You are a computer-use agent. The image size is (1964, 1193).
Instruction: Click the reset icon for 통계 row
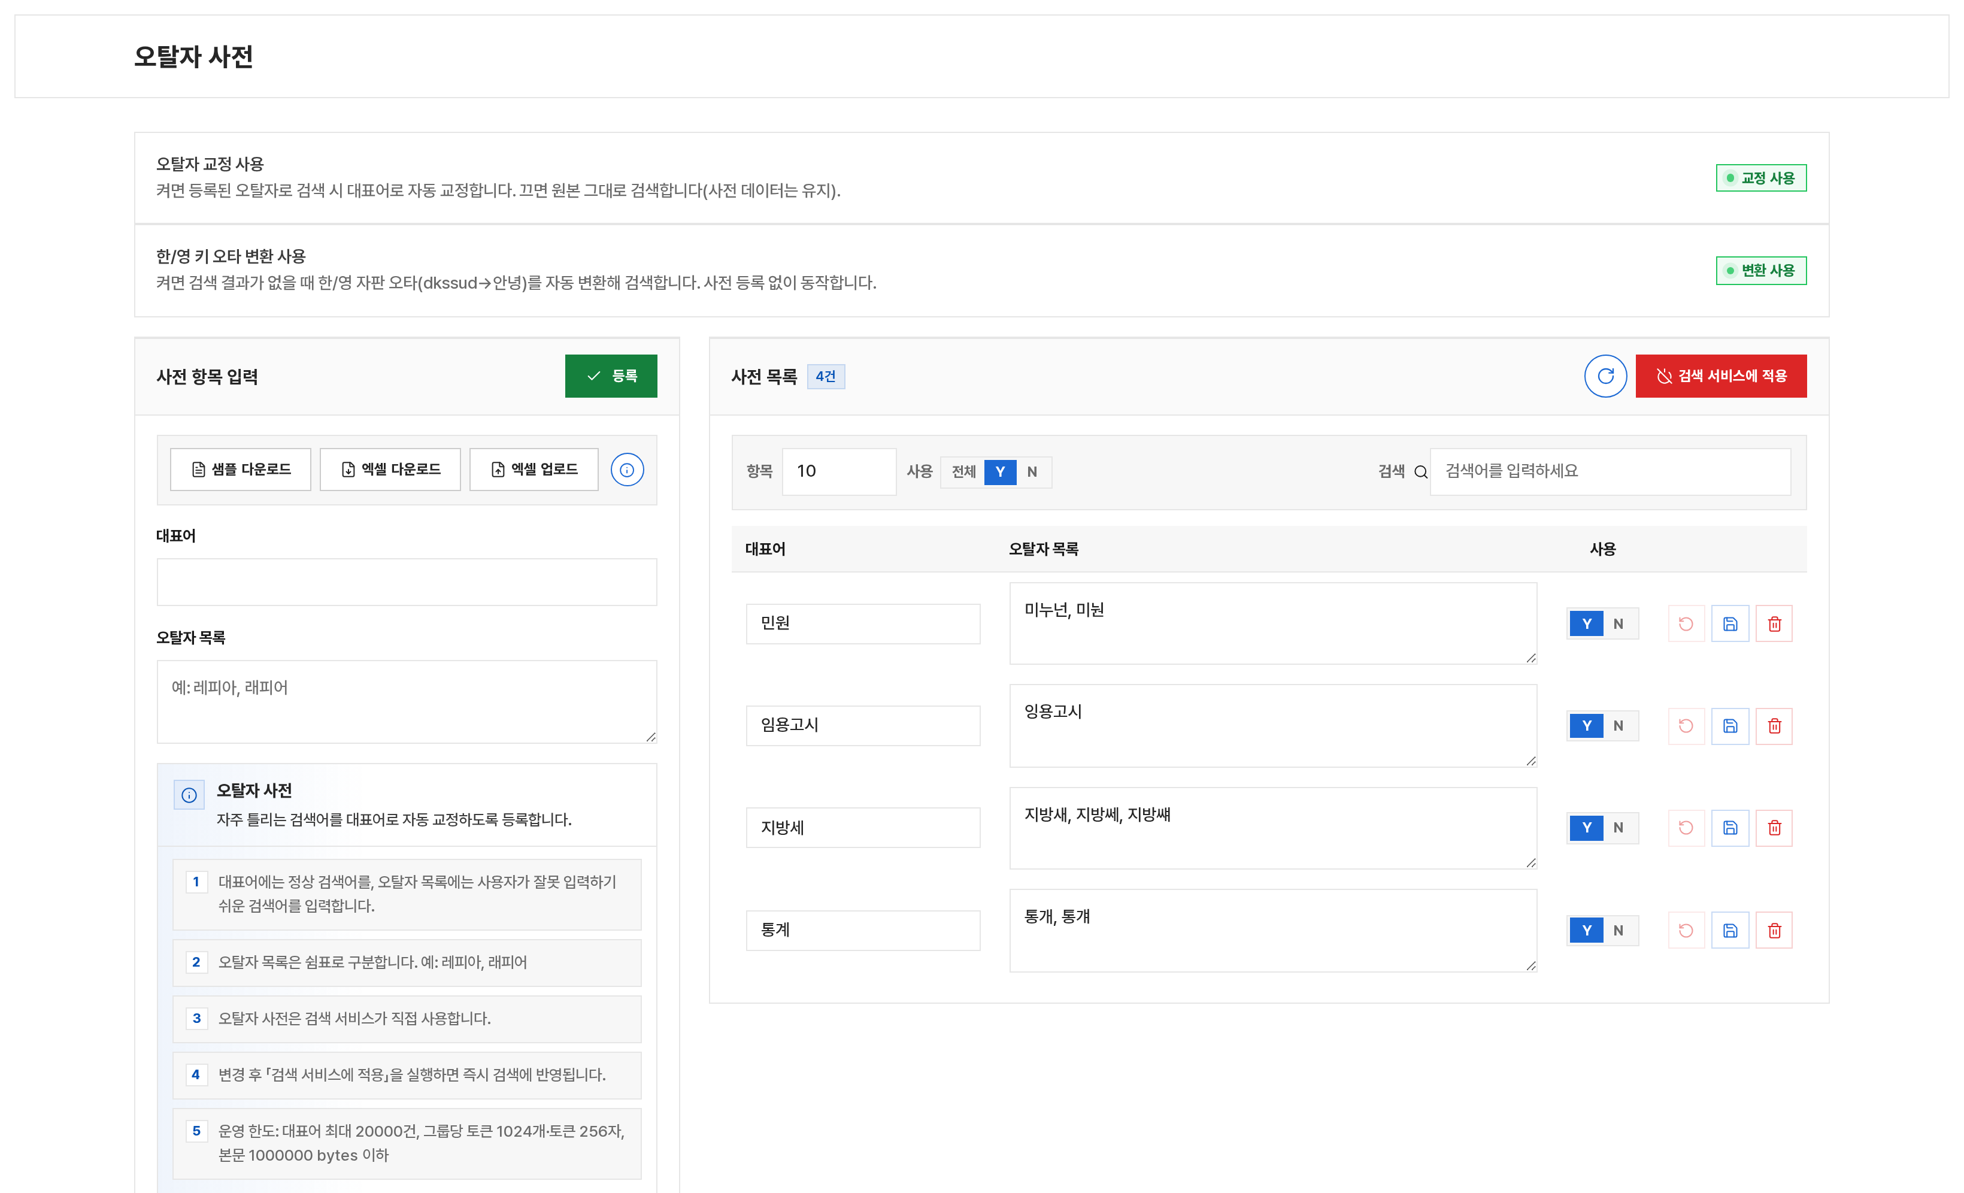tap(1686, 930)
